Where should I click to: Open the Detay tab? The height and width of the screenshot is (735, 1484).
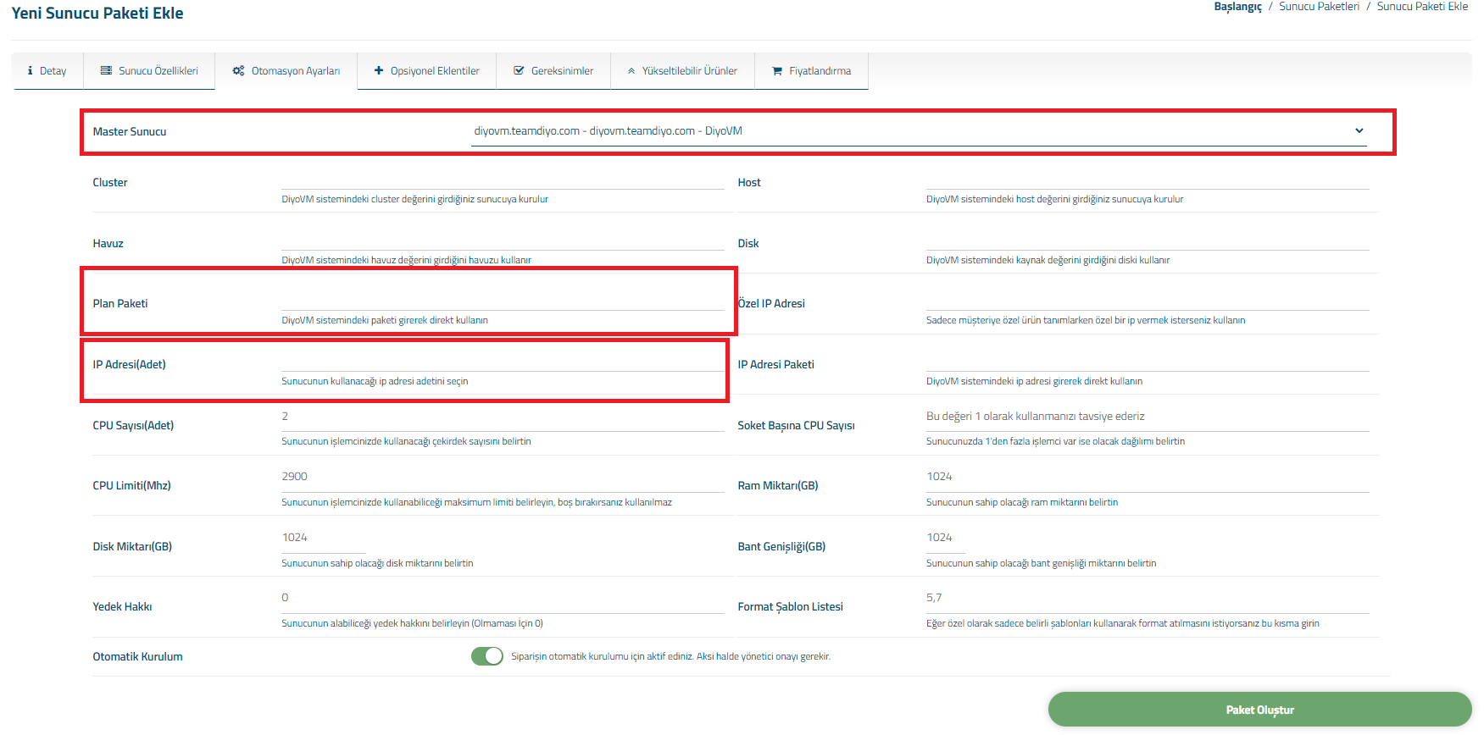(47, 71)
